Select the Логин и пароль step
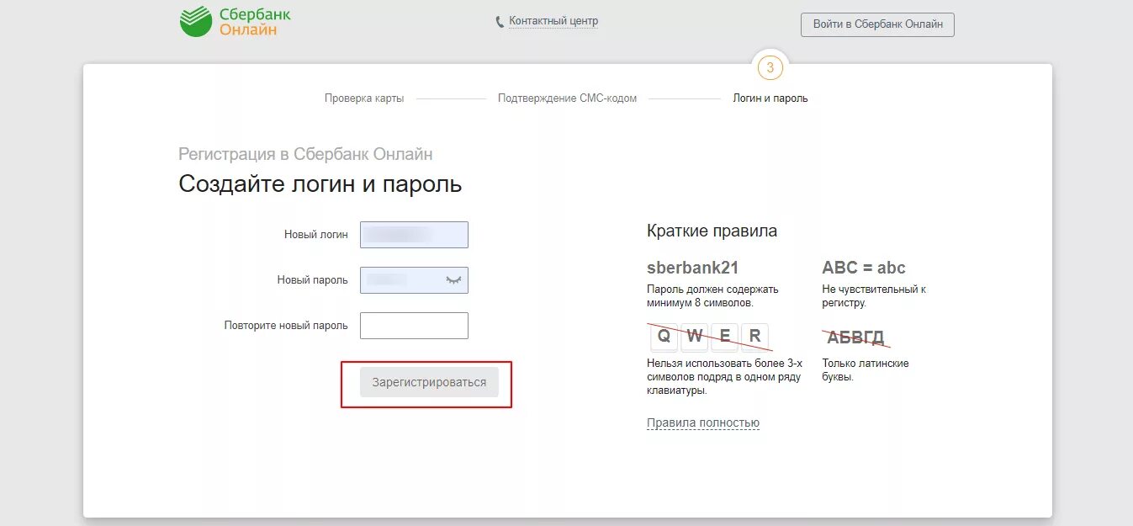Screen dimensions: 1133x526 (x=770, y=98)
